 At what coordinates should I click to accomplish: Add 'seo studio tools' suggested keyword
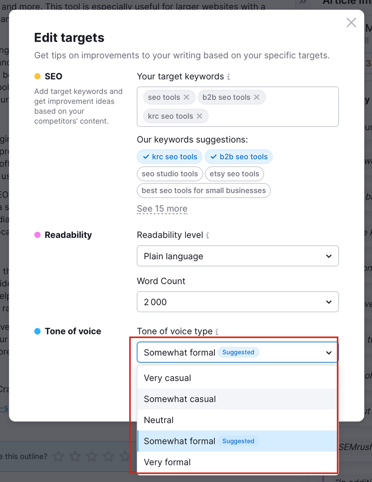[x=170, y=174]
